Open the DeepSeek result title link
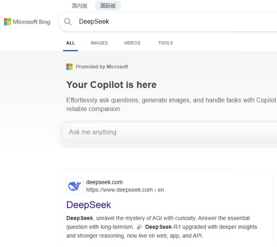This screenshot has height=247, width=277. [89, 205]
